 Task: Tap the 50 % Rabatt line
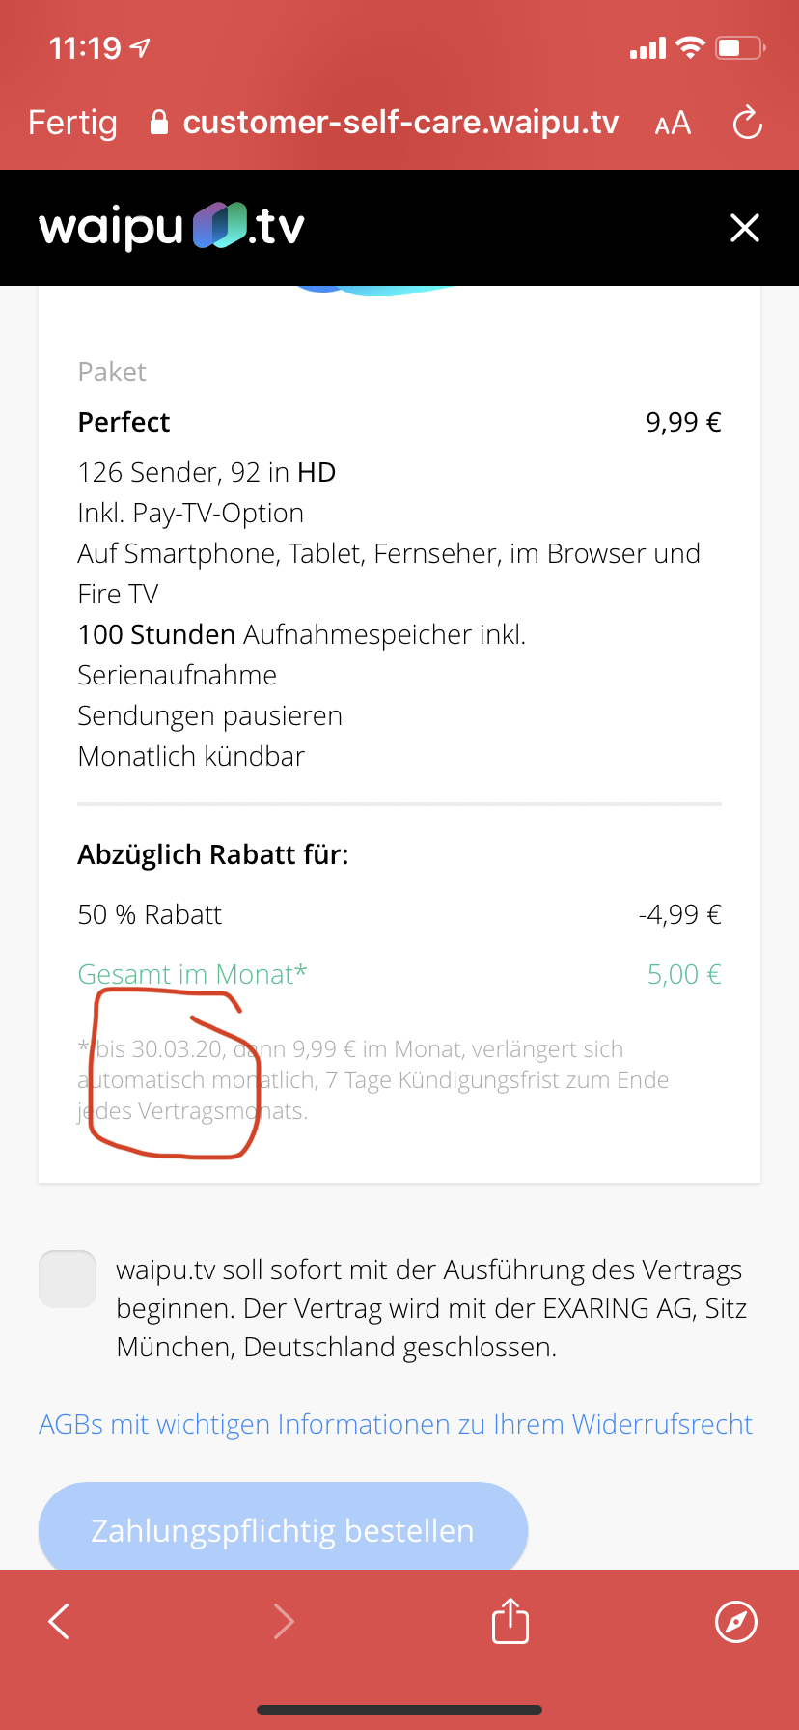[x=150, y=914]
